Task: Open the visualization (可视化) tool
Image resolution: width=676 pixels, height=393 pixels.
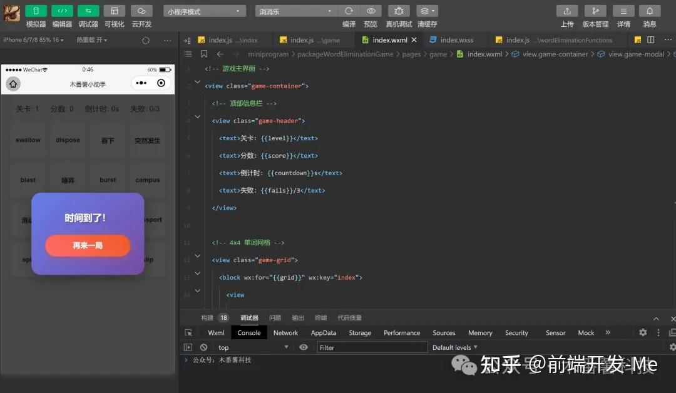Action: coord(115,11)
